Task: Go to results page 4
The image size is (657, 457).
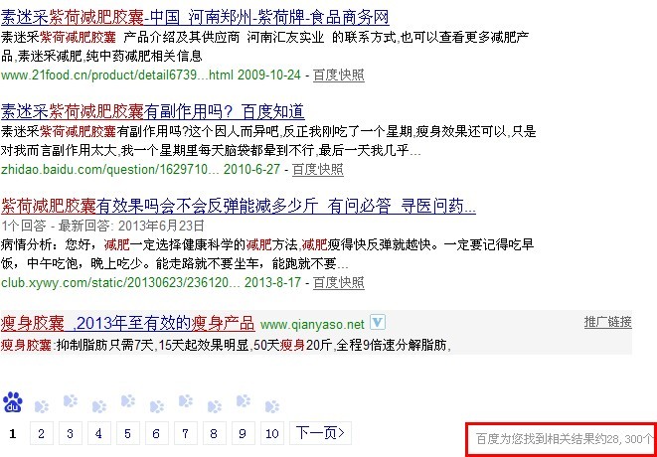Action: coord(99,433)
